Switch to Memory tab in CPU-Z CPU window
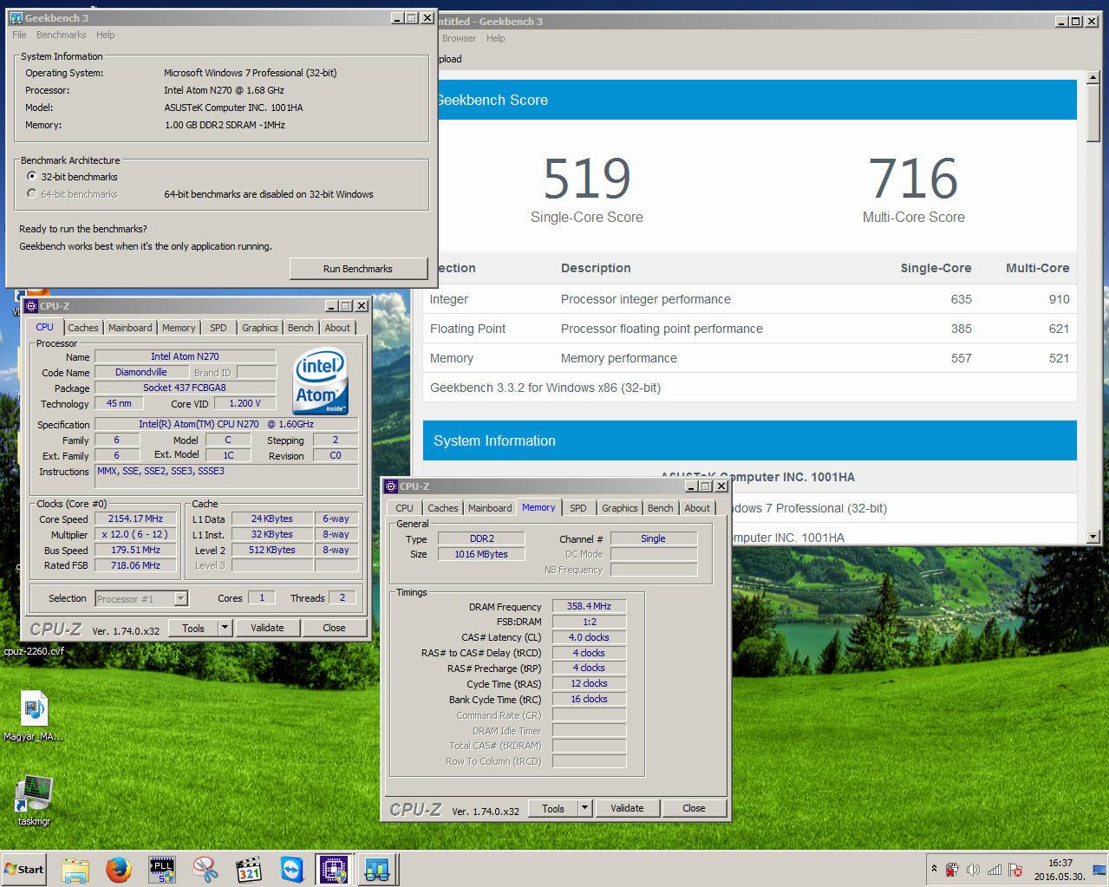The height and width of the screenshot is (887, 1109). (179, 328)
